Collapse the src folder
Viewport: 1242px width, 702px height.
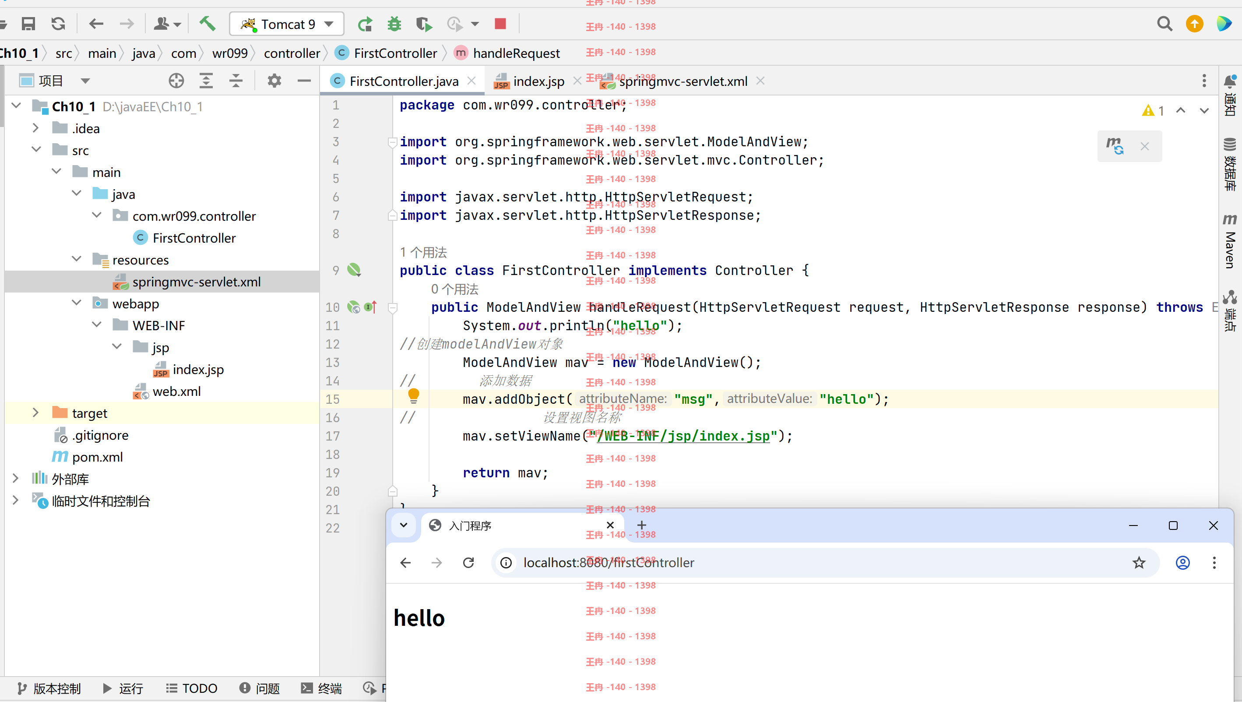tap(37, 150)
